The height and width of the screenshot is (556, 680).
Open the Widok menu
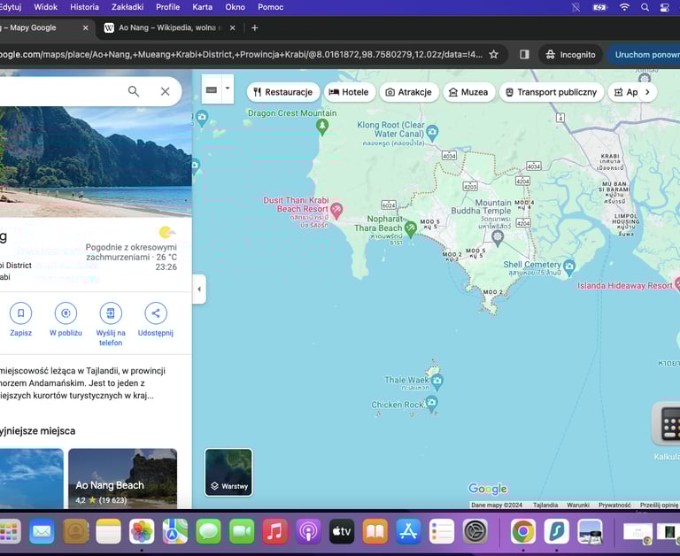coord(45,7)
